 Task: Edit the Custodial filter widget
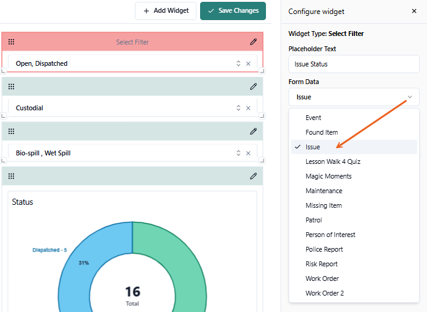[x=253, y=87]
